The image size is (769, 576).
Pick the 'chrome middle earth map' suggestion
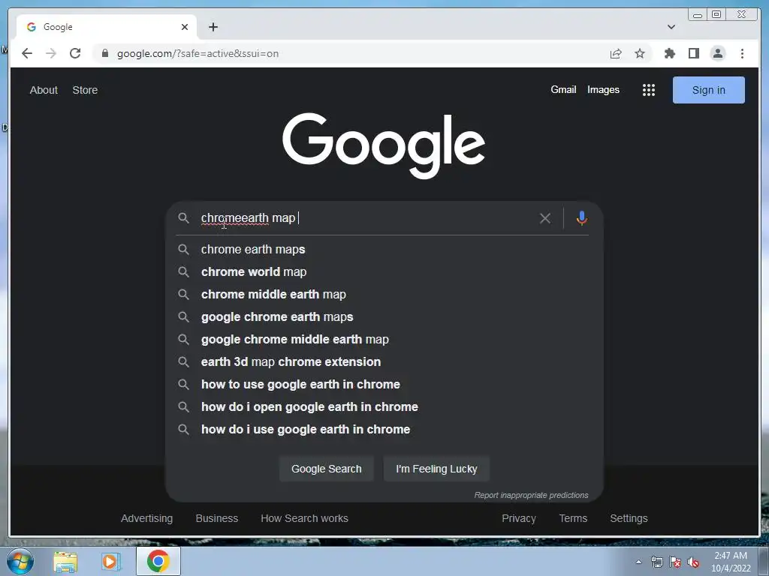384,294
